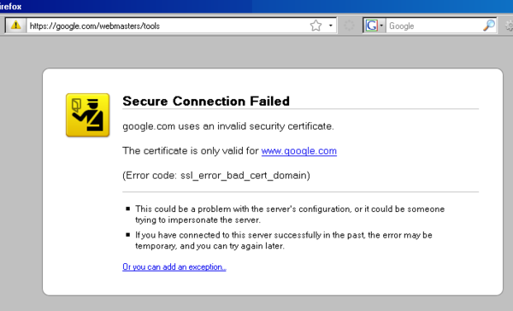The height and width of the screenshot is (311, 513).
Task: Click the passport officer warning icon
Action: (88, 114)
